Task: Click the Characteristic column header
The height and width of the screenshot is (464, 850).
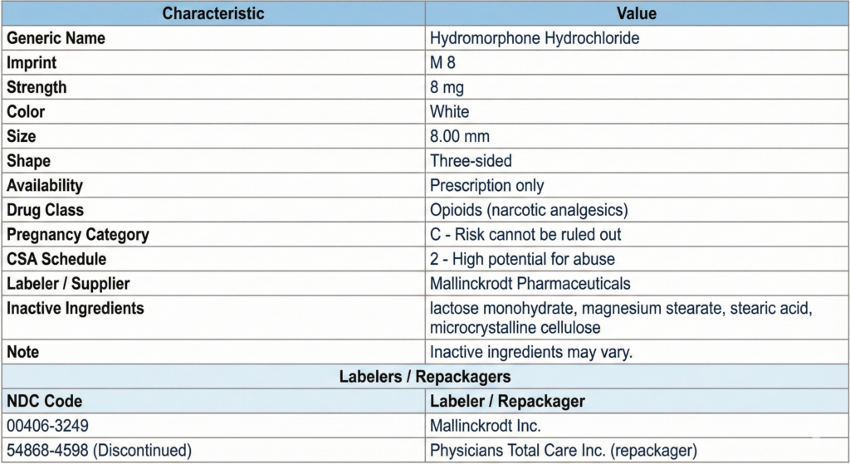Action: pos(213,13)
